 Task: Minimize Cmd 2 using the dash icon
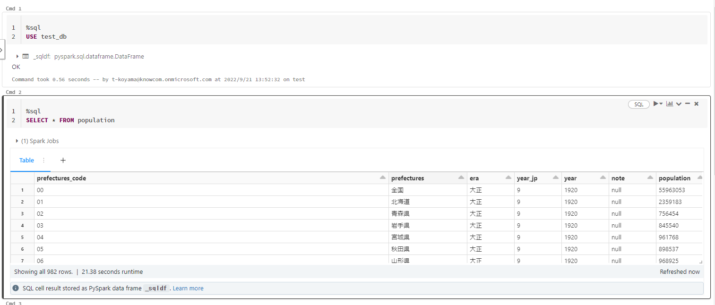[688, 104]
